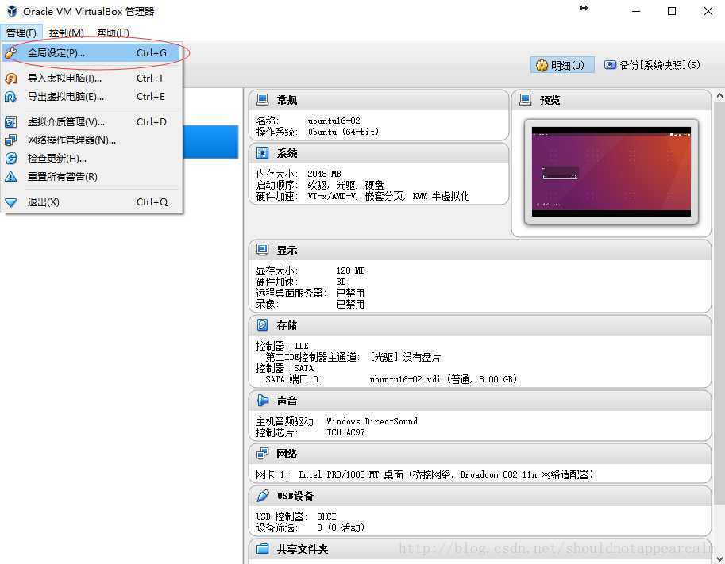
Task: Click the USB plug icon in USB设备 header
Action: 262,496
